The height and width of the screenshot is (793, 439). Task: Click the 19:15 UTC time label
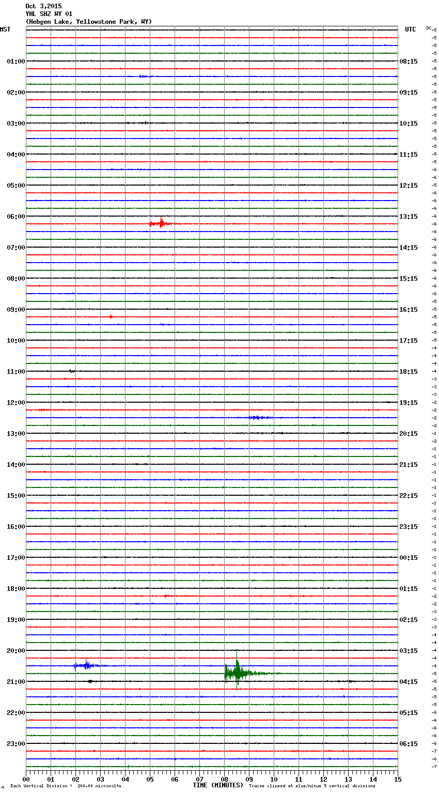pyautogui.click(x=409, y=403)
